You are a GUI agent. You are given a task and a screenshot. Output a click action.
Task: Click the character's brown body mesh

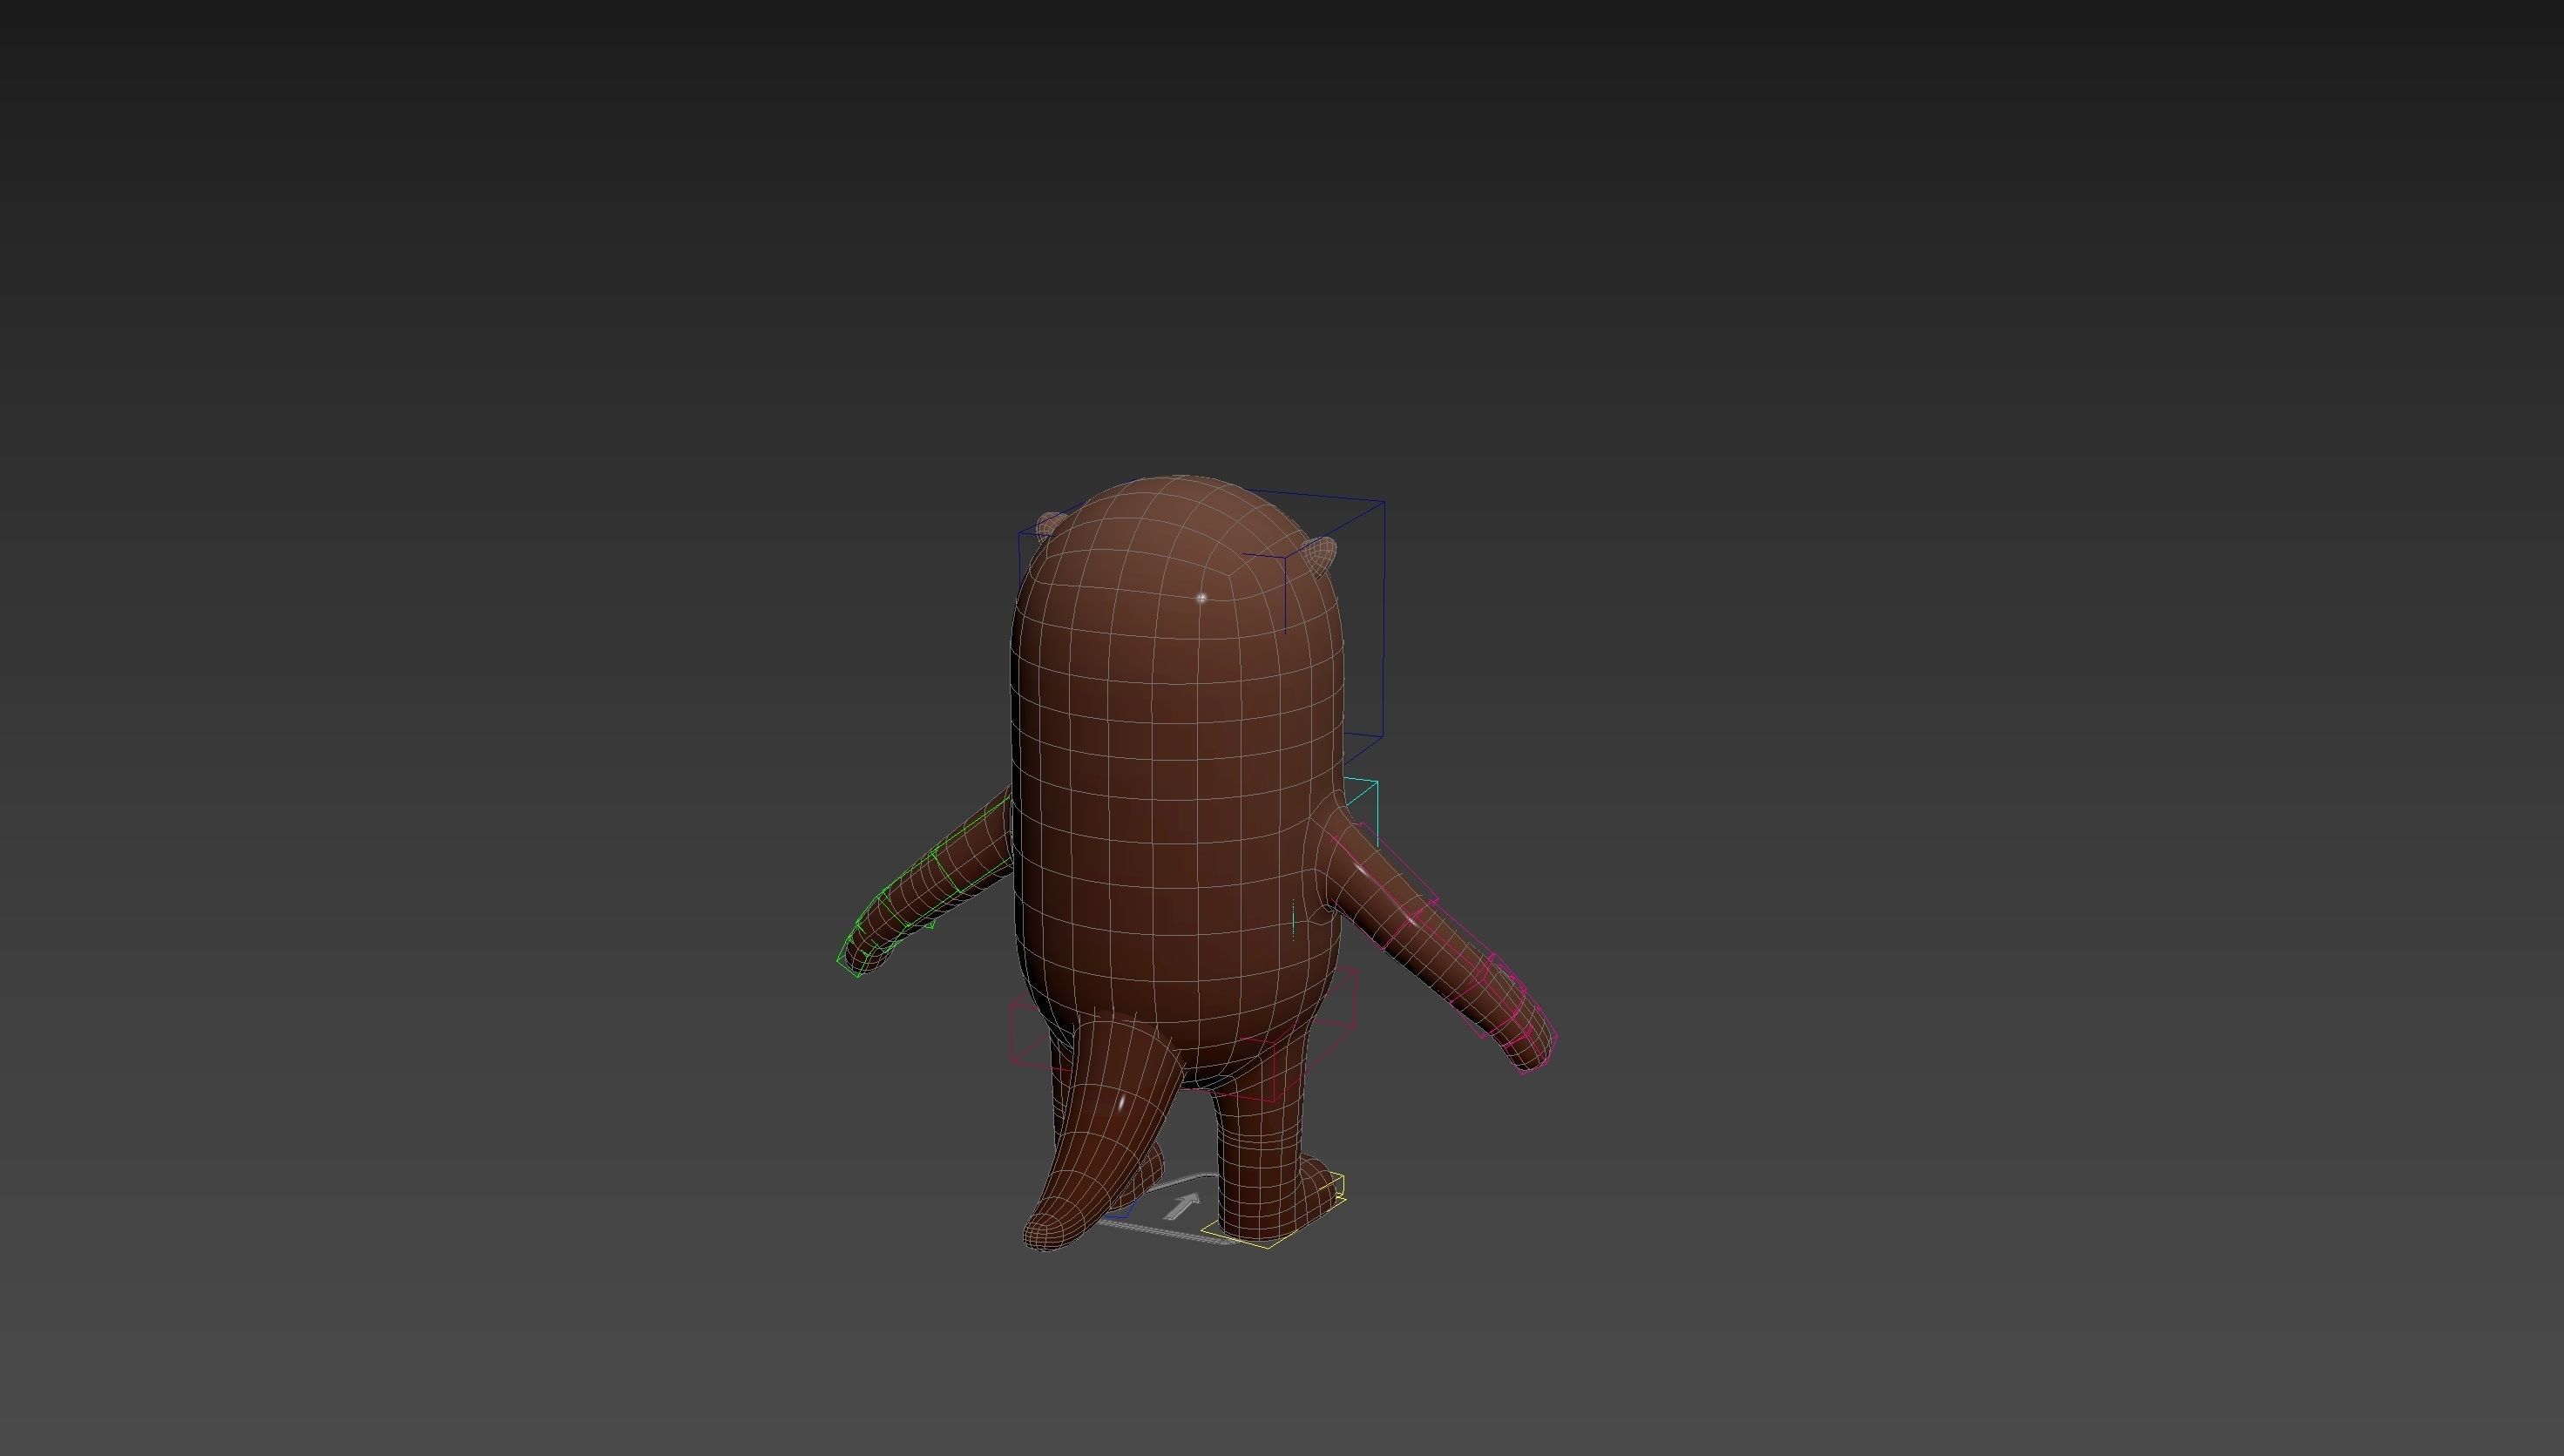tap(1178, 780)
